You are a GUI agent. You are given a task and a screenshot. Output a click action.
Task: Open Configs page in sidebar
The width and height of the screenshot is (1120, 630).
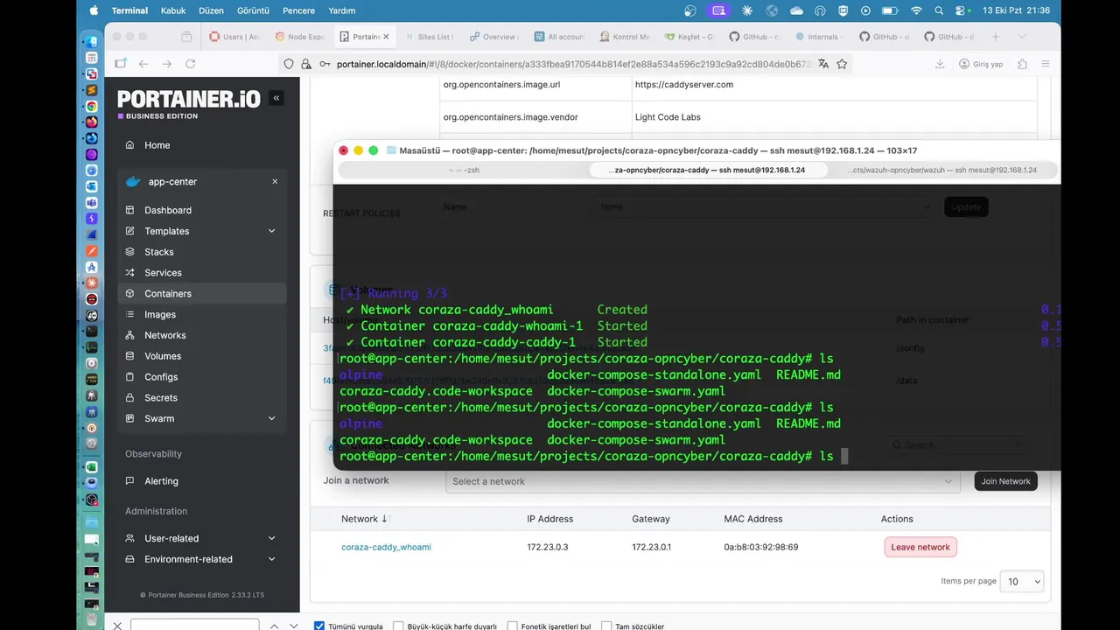pos(160,377)
